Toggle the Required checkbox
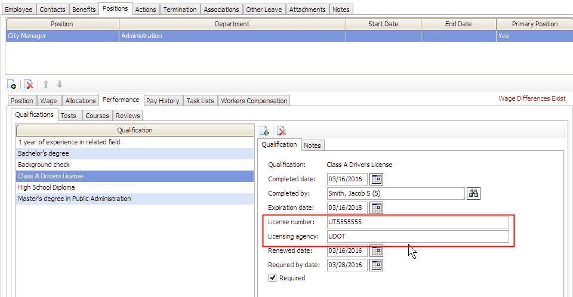This screenshot has width=573, height=297. pyautogui.click(x=272, y=278)
